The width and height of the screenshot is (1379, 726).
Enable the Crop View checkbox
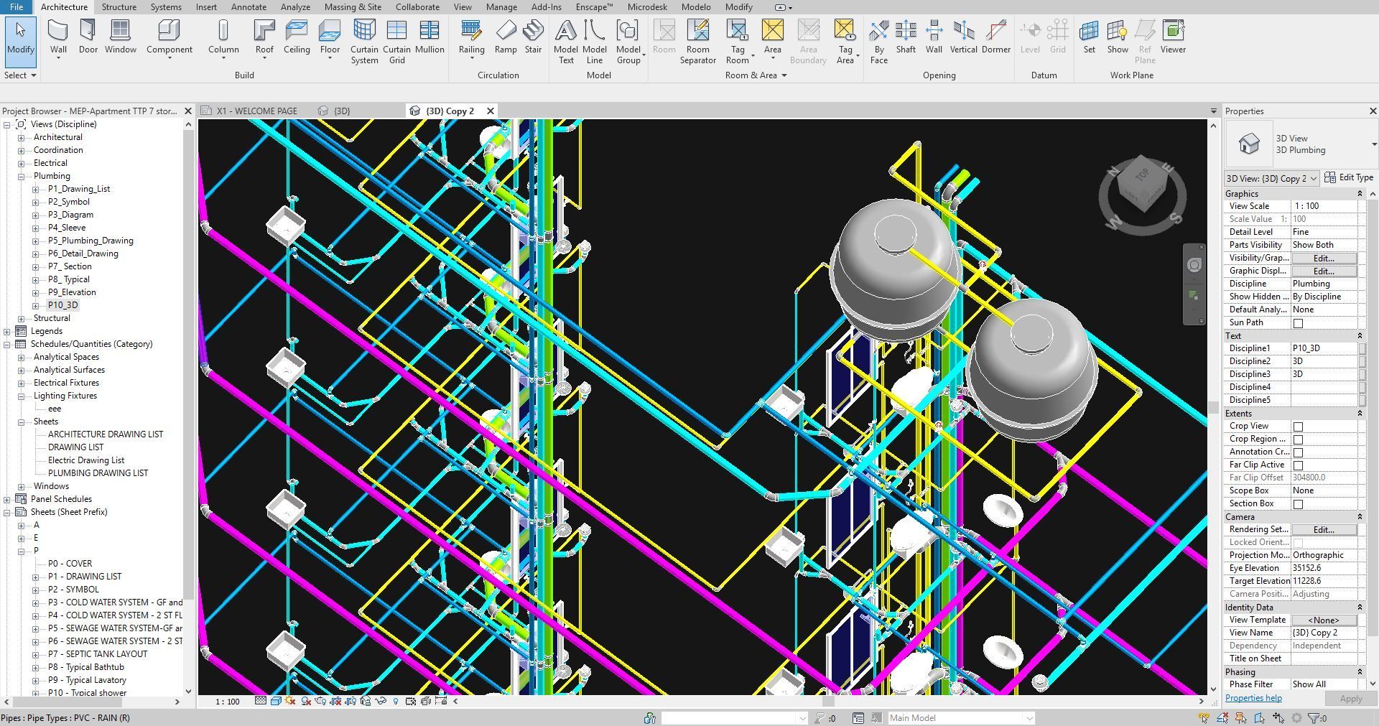(1298, 427)
